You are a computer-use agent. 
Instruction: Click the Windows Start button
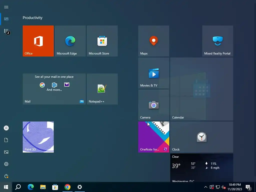click(x=6, y=187)
